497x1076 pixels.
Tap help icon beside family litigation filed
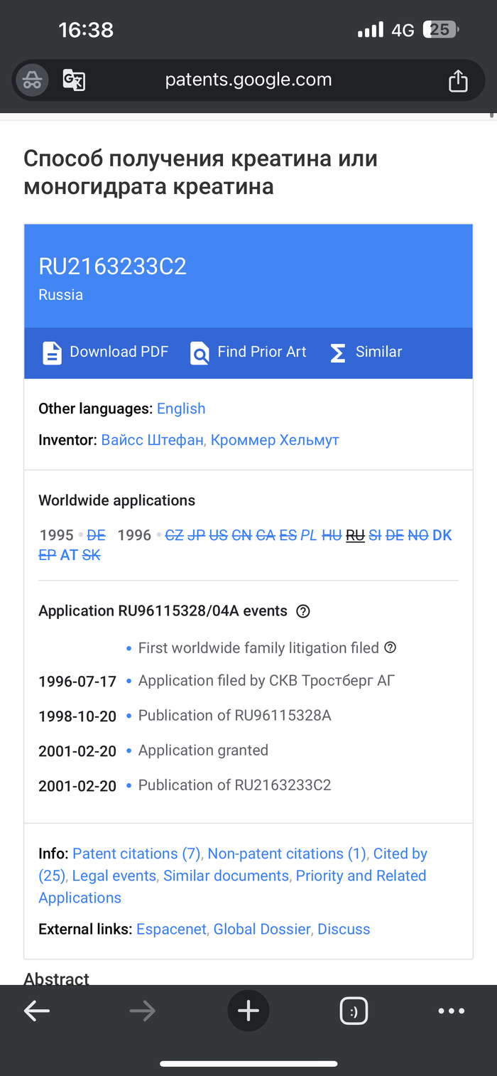[390, 647]
